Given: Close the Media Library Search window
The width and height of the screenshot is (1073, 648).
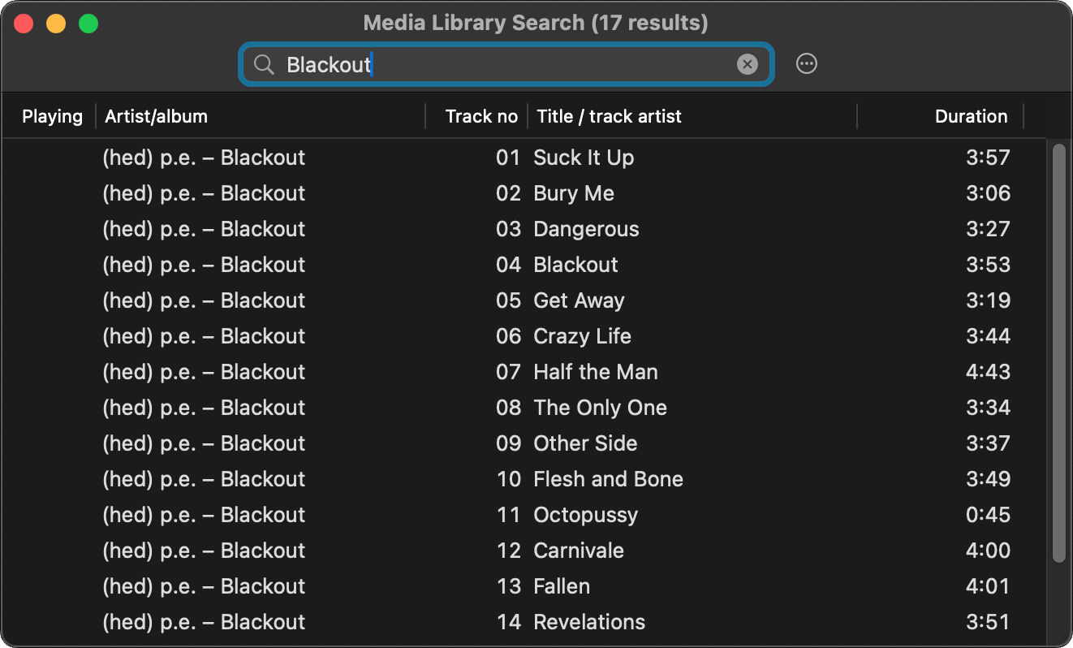Looking at the screenshot, I should 24,24.
